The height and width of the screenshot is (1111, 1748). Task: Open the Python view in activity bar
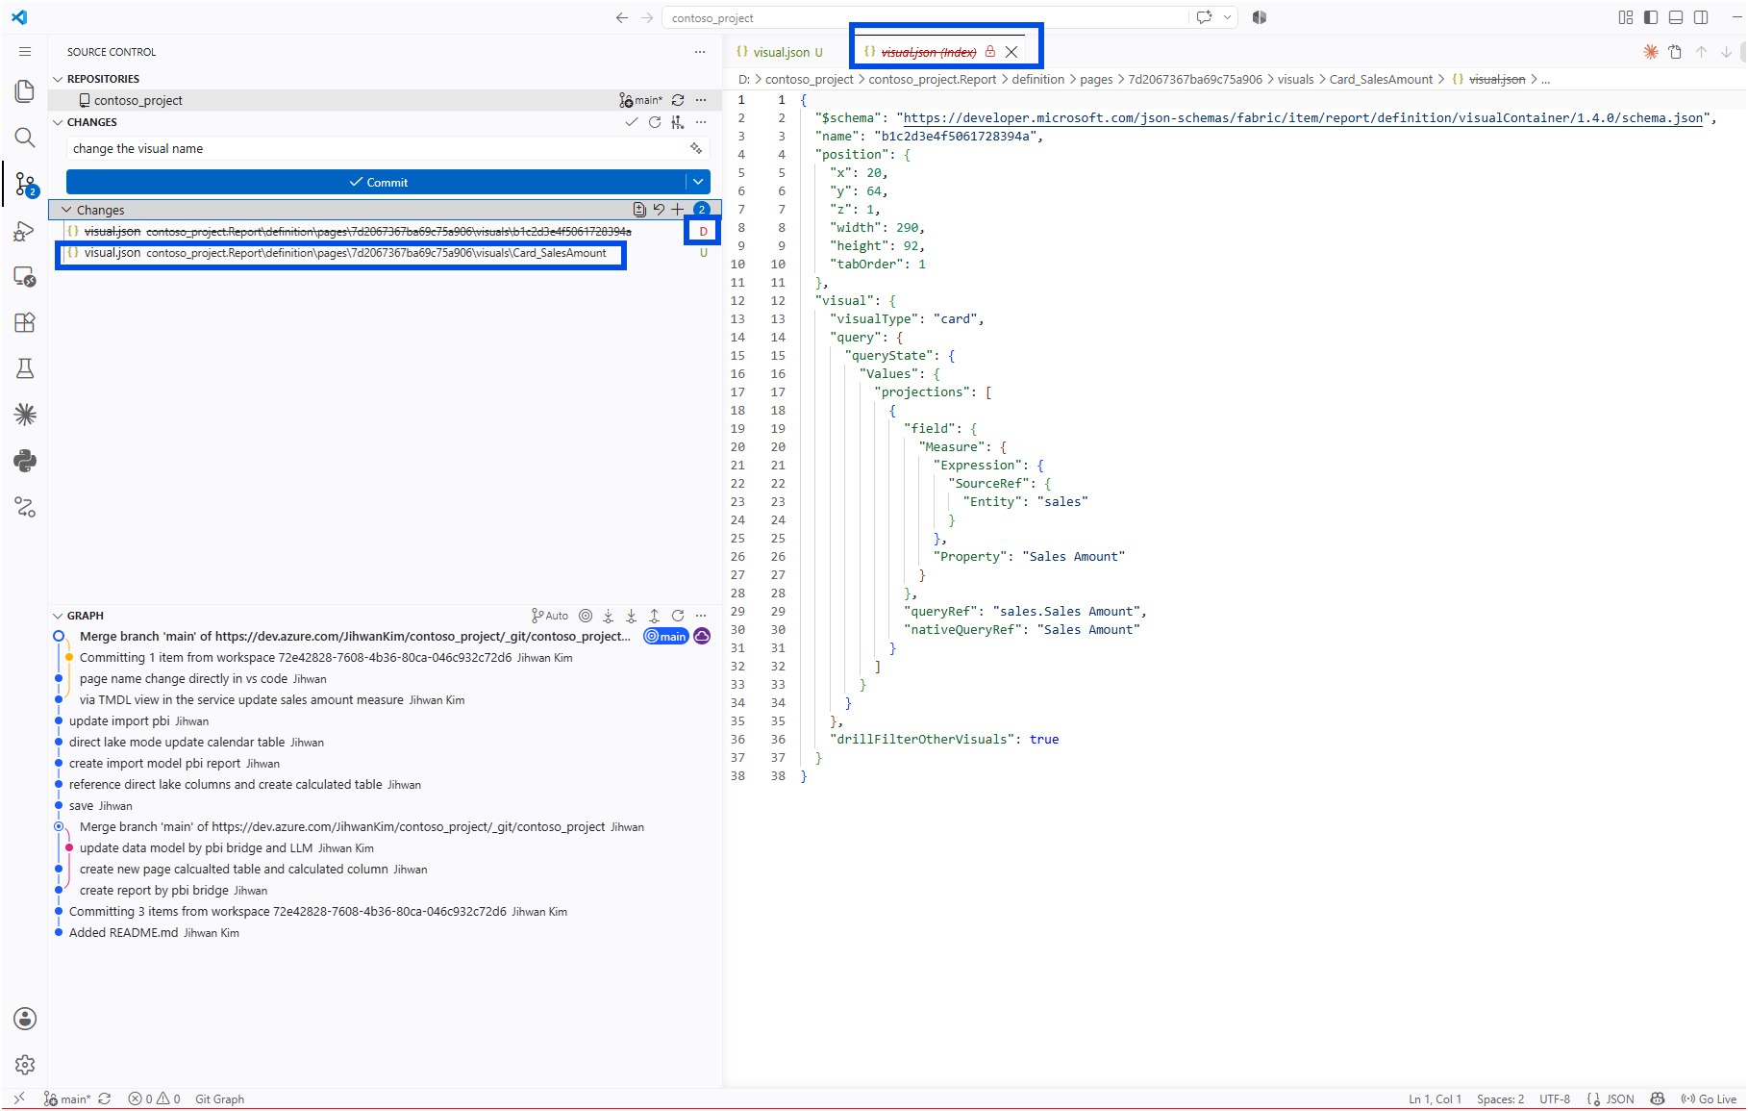click(x=25, y=461)
